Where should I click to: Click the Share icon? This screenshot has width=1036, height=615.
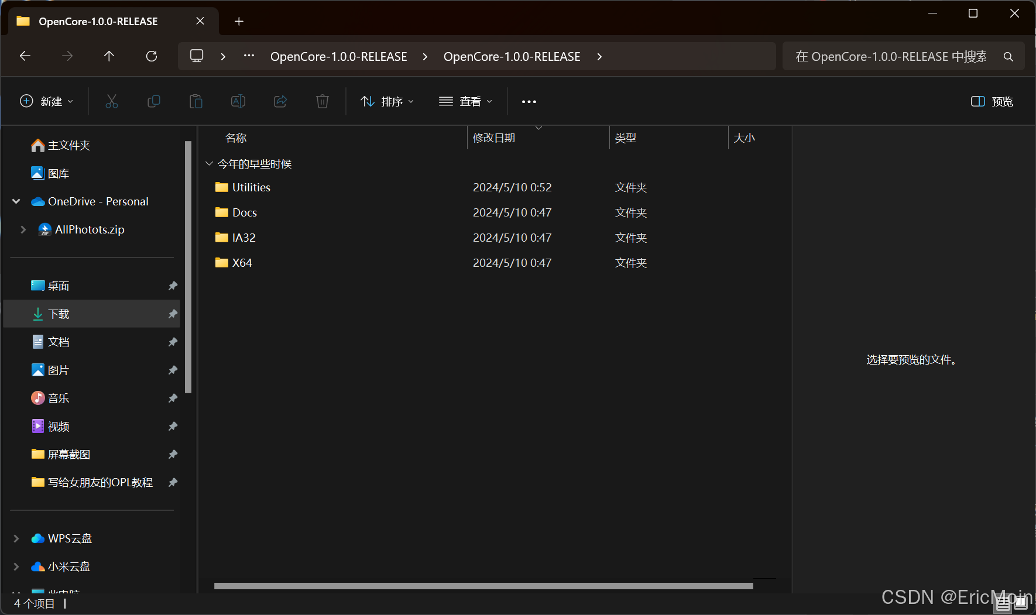click(280, 101)
